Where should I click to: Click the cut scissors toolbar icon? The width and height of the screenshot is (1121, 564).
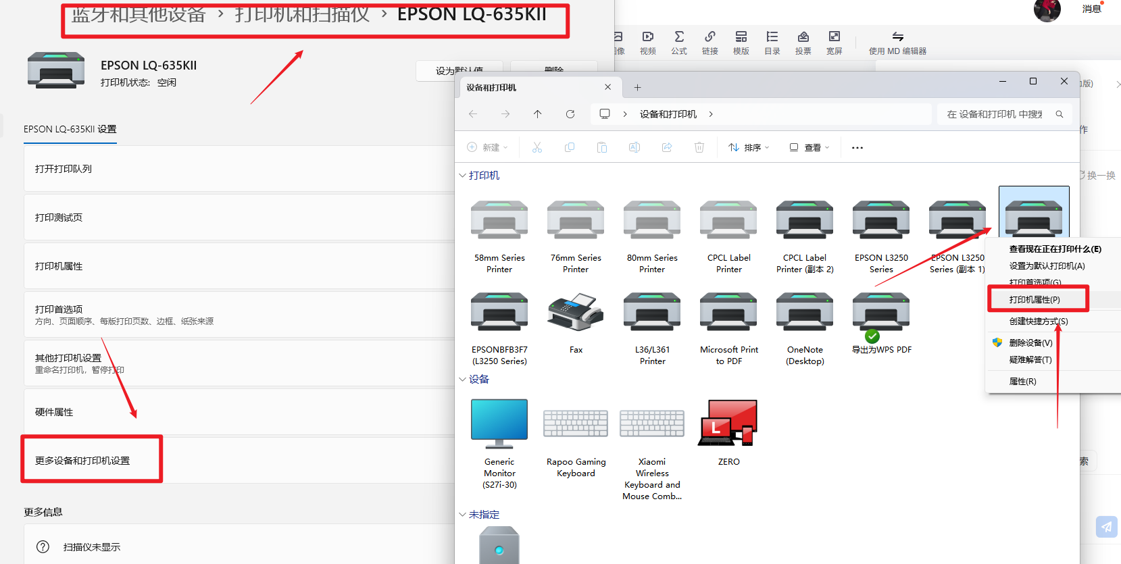point(537,147)
